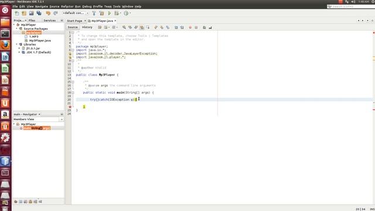375x211 pixels.
Task: Click the Debug Project toolbar icon
Action: tap(117, 13)
